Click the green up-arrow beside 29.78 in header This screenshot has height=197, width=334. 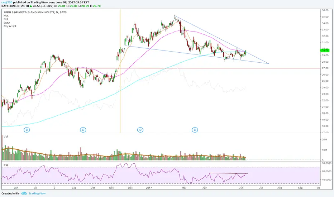click(x=31, y=6)
